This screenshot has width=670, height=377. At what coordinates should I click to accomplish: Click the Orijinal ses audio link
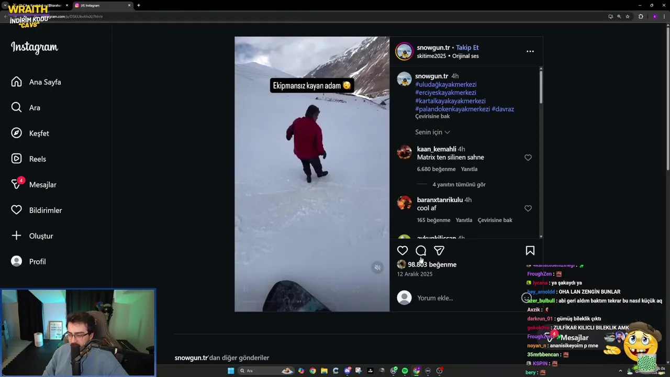coord(465,56)
